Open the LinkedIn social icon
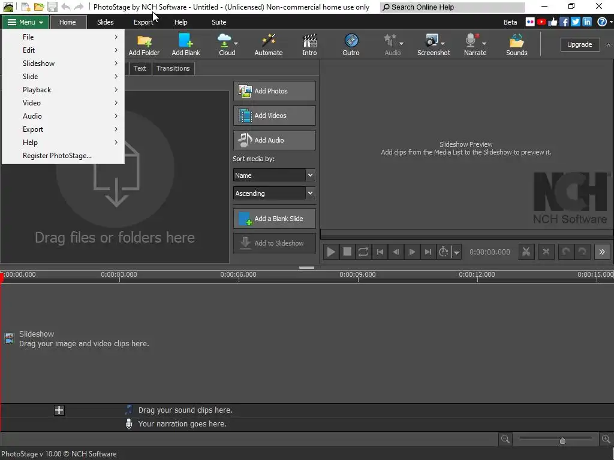614x460 pixels. pos(587,22)
